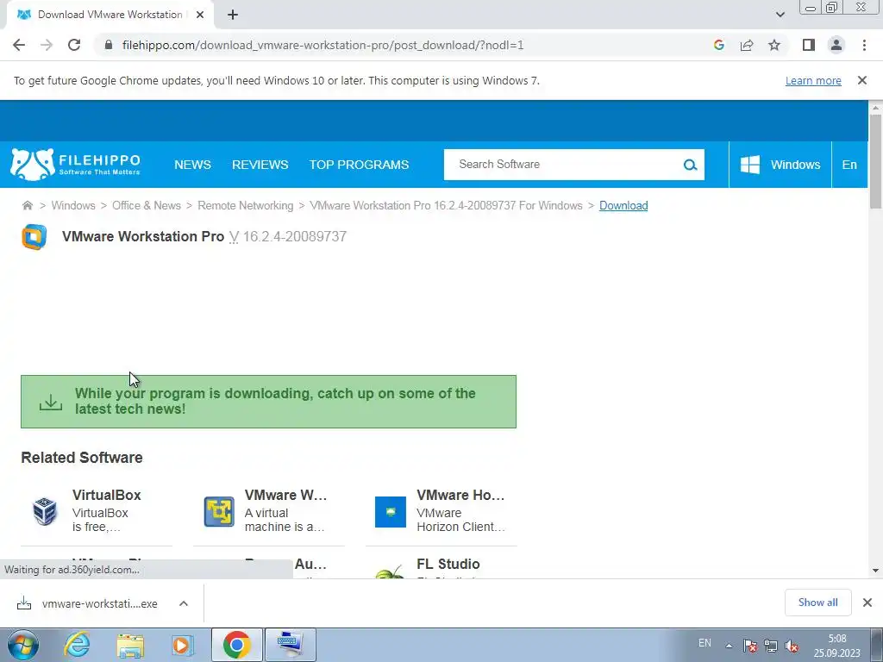Open Learn more about Chrome updates
883x662 pixels.
pyautogui.click(x=813, y=80)
